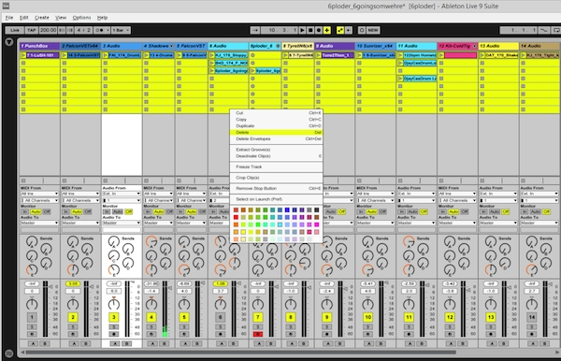Viewport: 561px width, 361px height.
Task: Set track 13 monitor to Off
Action: (x=505, y=211)
